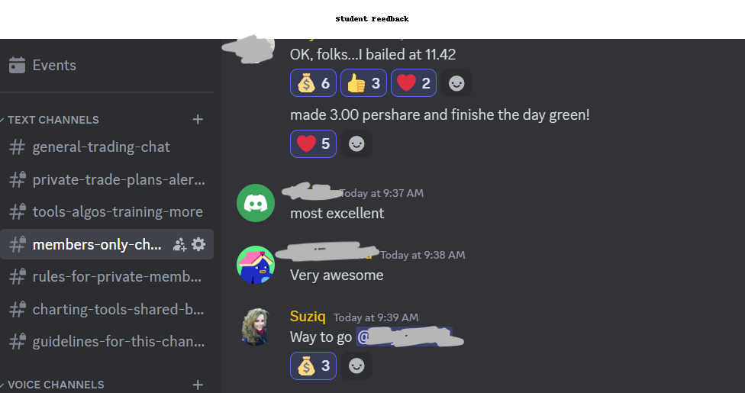The width and height of the screenshot is (745, 393).
Task: Toggle the thumbs up reaction showing 3
Action: click(363, 83)
